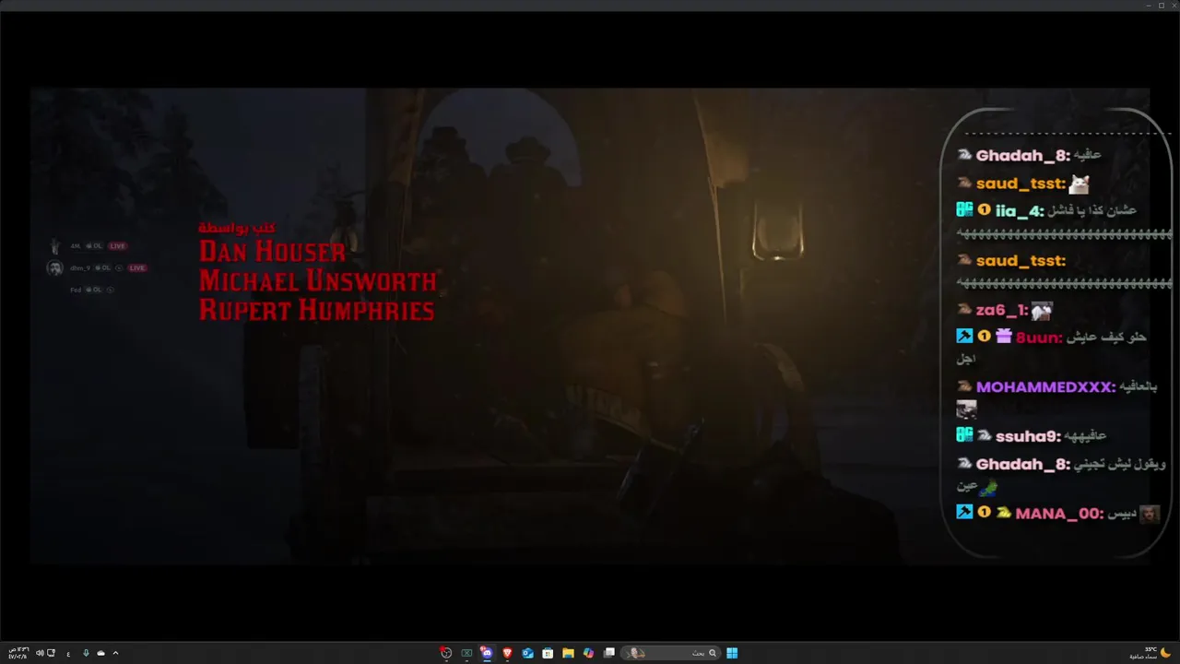Click the za6_1 username in chat

tap(1002, 311)
